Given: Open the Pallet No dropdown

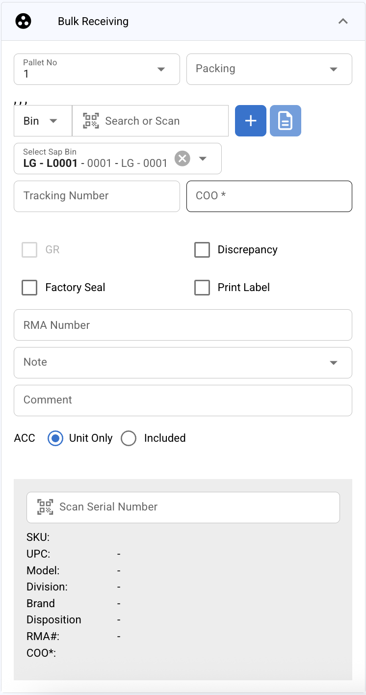Looking at the screenshot, I should [161, 69].
